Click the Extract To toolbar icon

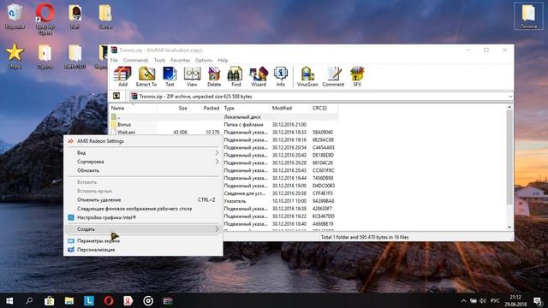146,76
